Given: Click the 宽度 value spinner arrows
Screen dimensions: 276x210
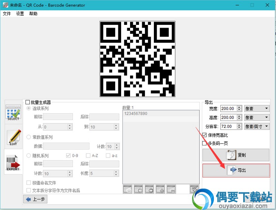Looking at the screenshot, I should pos(239,108).
